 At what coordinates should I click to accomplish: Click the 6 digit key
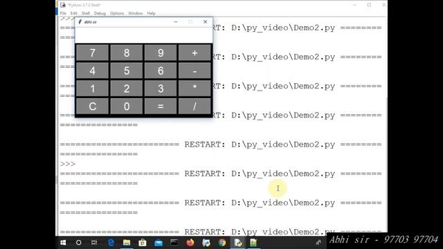click(x=161, y=71)
